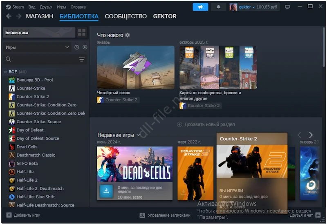This screenshot has width=327, height=224.
Task: Click the main content vertical scrollbar
Action: [324, 47]
